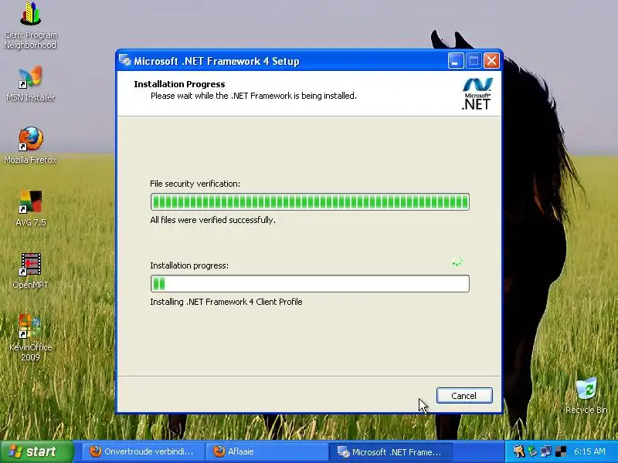The image size is (618, 463).
Task: Click the 'File security verification:' label
Action: (x=195, y=184)
